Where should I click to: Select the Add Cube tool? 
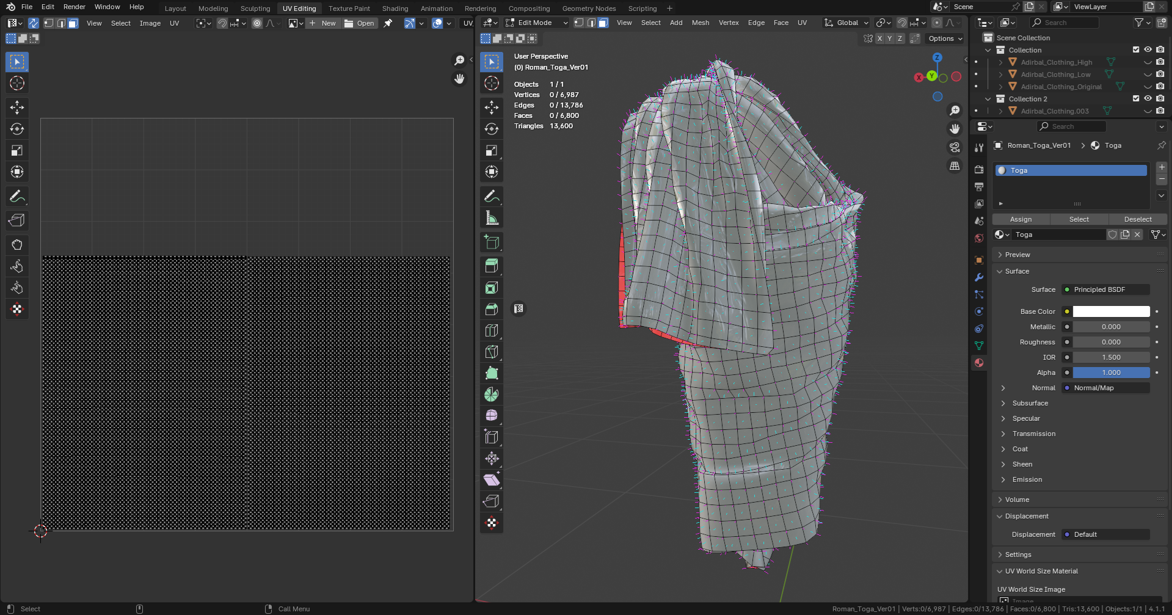pos(492,242)
